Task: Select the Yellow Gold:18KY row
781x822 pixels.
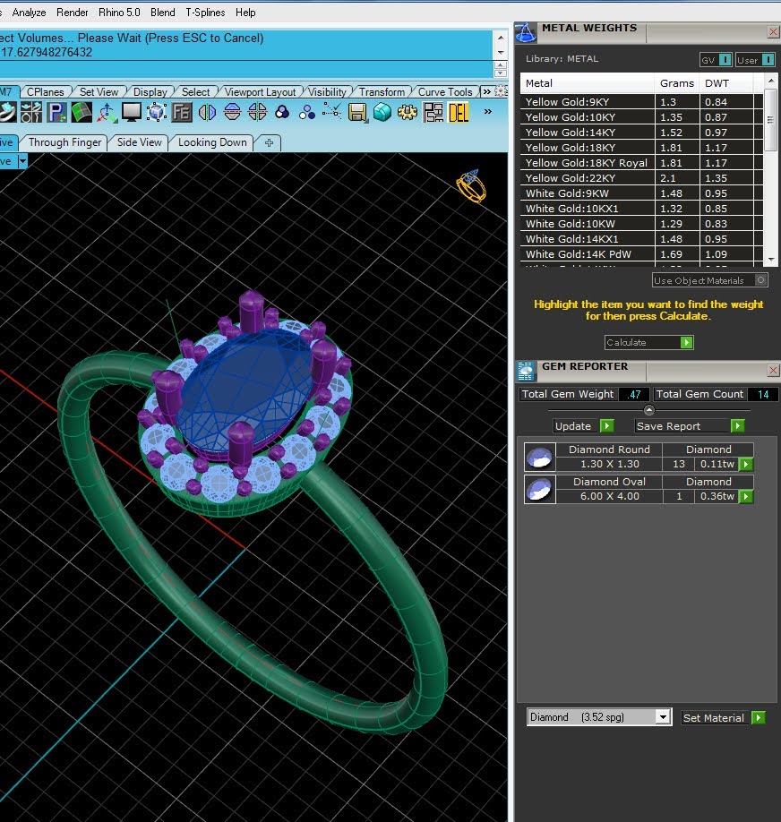Action: pyautogui.click(x=641, y=148)
